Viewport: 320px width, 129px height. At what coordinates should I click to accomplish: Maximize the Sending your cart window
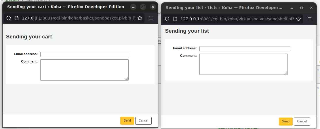(x=143, y=7)
